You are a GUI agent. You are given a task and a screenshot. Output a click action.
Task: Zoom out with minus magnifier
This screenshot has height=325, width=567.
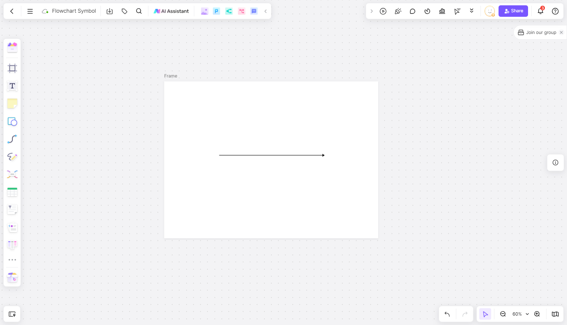[x=503, y=314]
